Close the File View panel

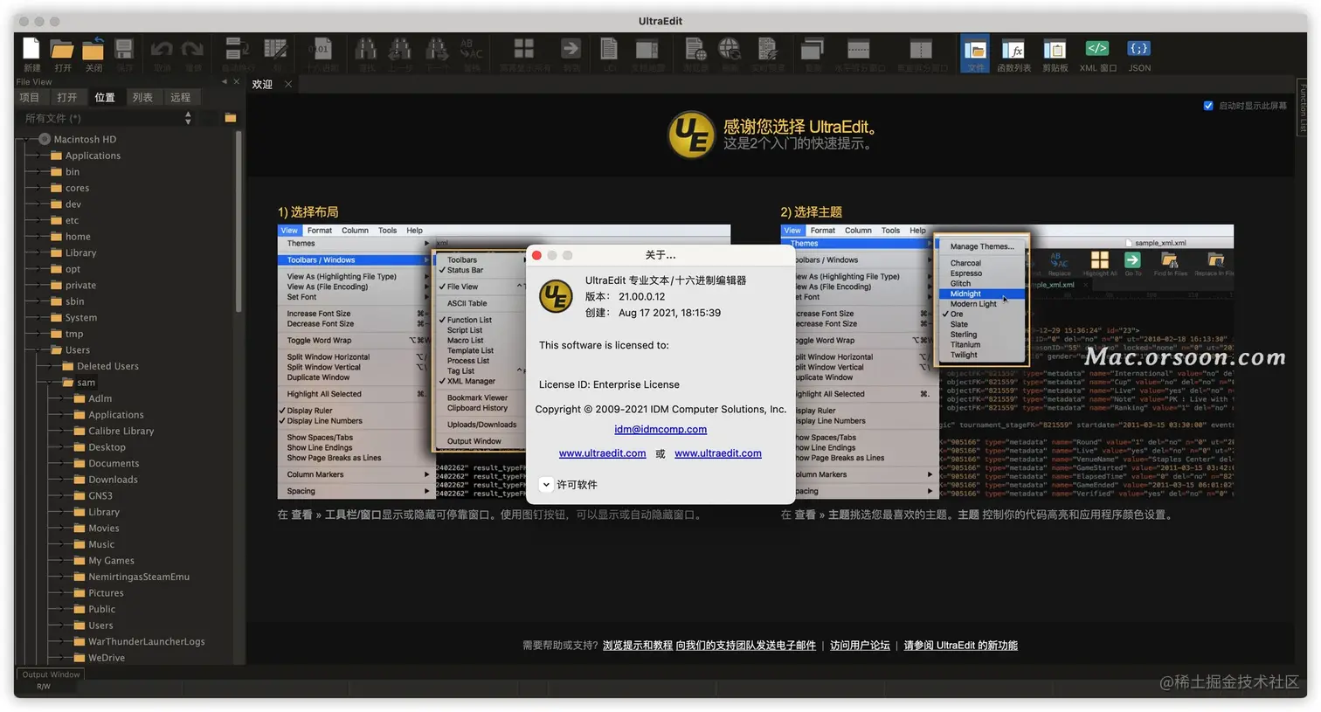coord(236,81)
